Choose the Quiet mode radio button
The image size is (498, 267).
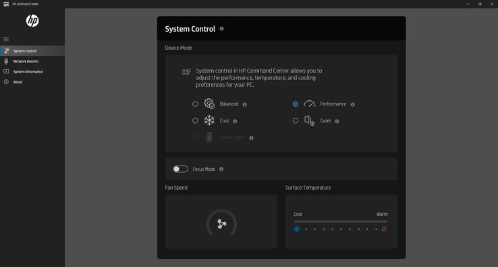click(x=296, y=120)
